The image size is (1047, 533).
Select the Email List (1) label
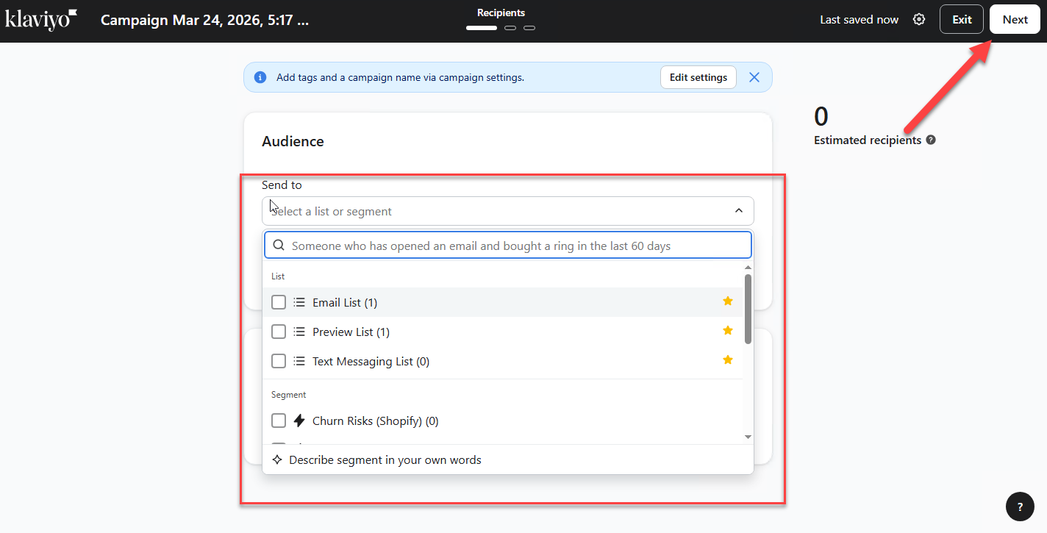tap(345, 302)
